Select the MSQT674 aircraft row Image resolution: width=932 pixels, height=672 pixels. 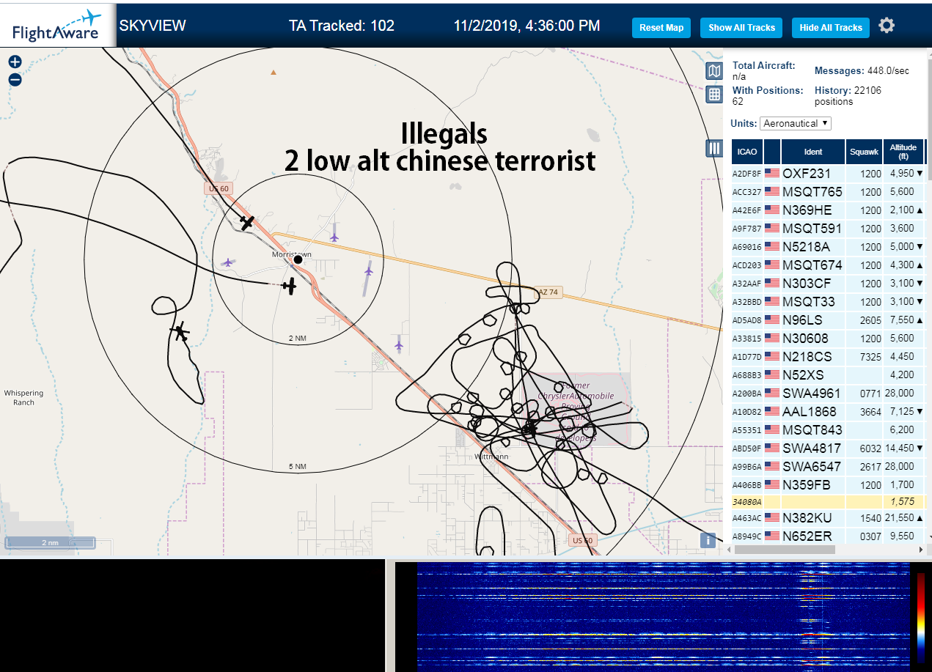coord(828,265)
